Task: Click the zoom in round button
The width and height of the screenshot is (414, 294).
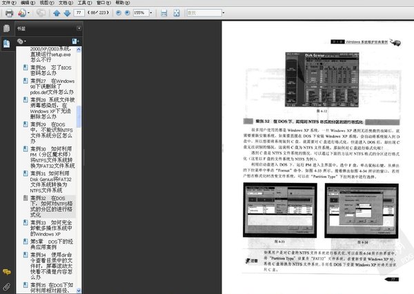Action: 127,12
